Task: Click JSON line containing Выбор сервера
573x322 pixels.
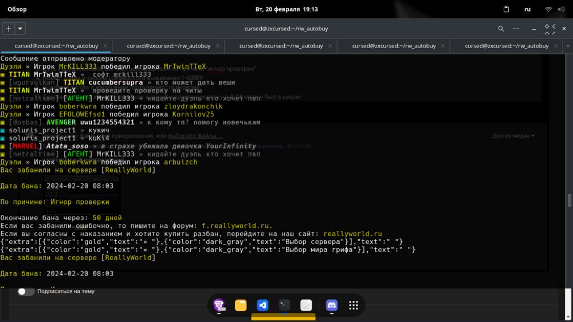Action: pyautogui.click(x=201, y=242)
